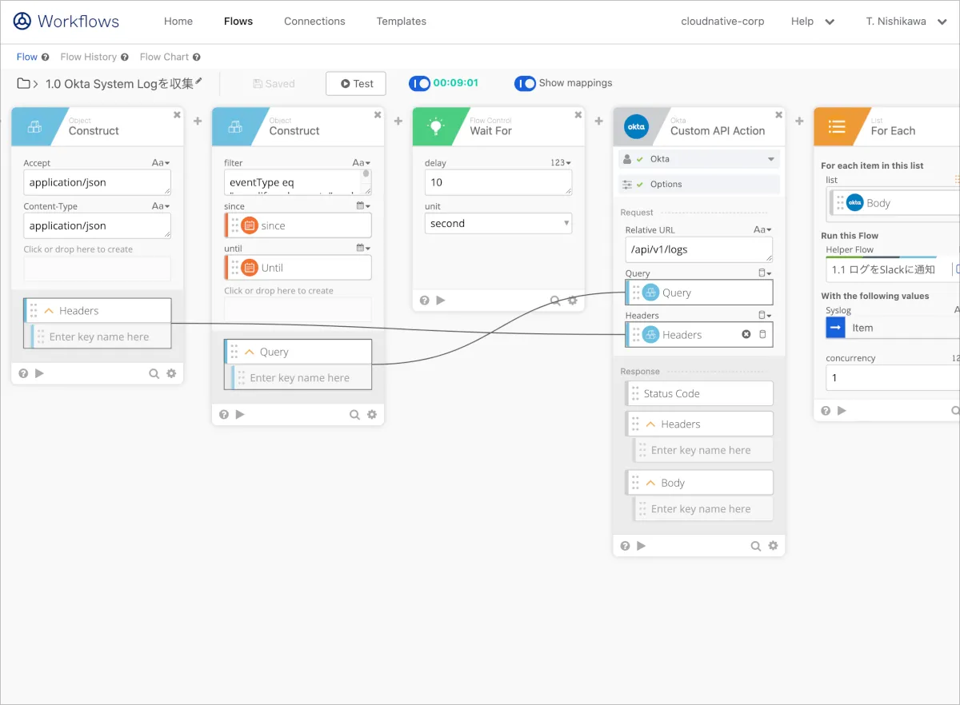
Task: Open since field date type dropdown
Action: pyautogui.click(x=363, y=205)
